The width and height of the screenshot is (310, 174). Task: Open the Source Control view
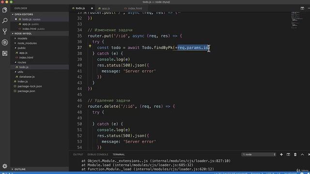(x=4, y=31)
